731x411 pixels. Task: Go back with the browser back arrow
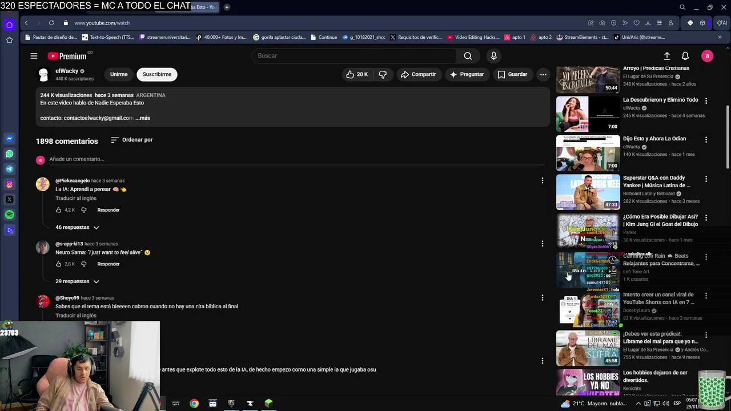(x=26, y=23)
